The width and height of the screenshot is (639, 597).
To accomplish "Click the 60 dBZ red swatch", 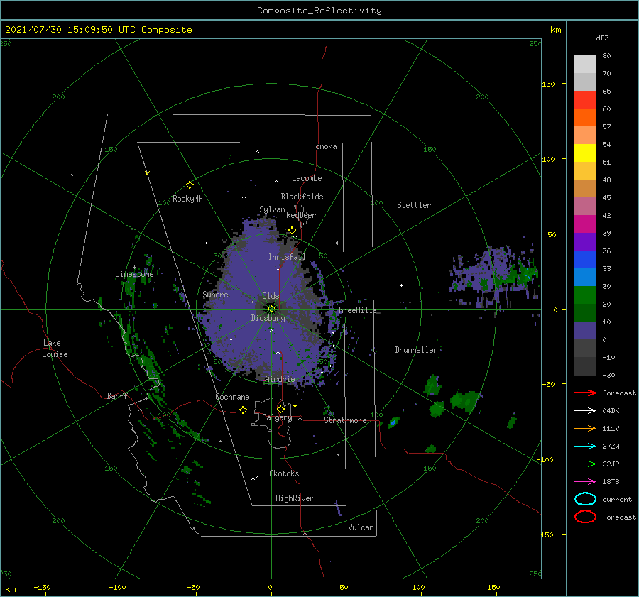I will coord(585,100).
